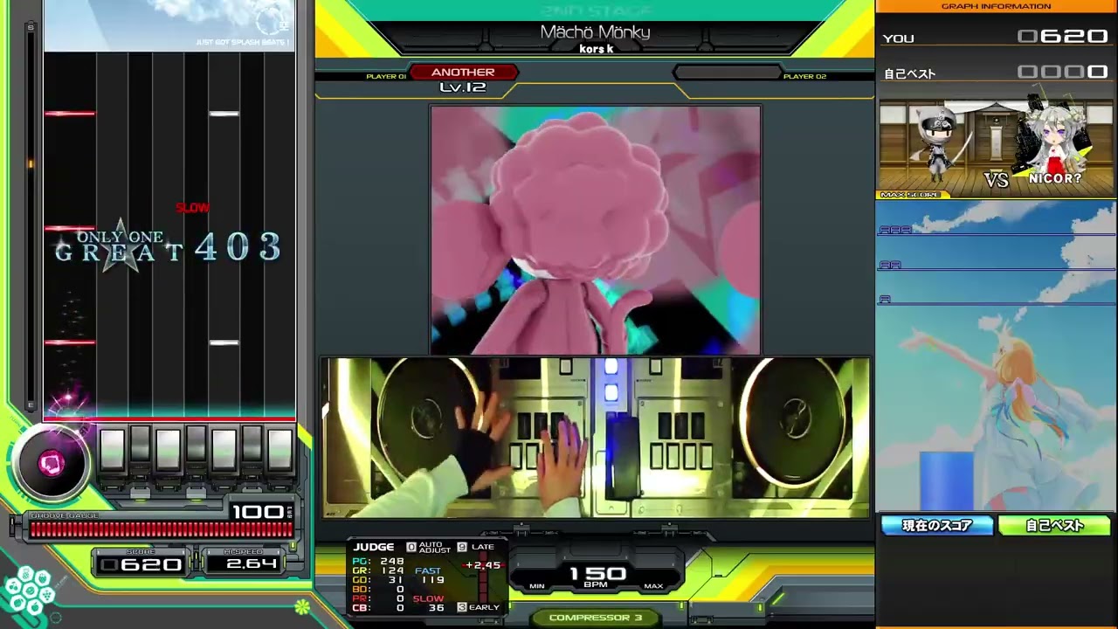Click the +2.45 timing offset marker
The width and height of the screenshot is (1118, 629).
point(482,565)
